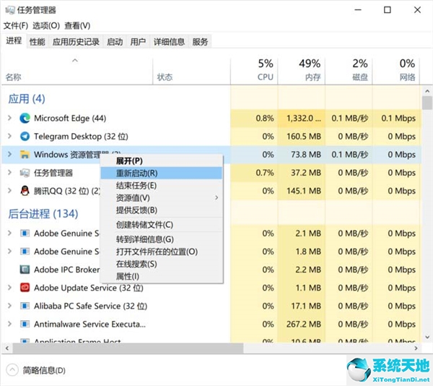Switch to the 启动 tab

point(115,42)
